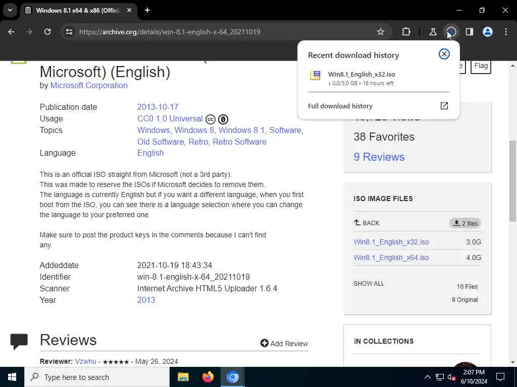Viewport: 517px width, 387px height.
Task: Open the taskbar clock and date
Action: click(474, 377)
